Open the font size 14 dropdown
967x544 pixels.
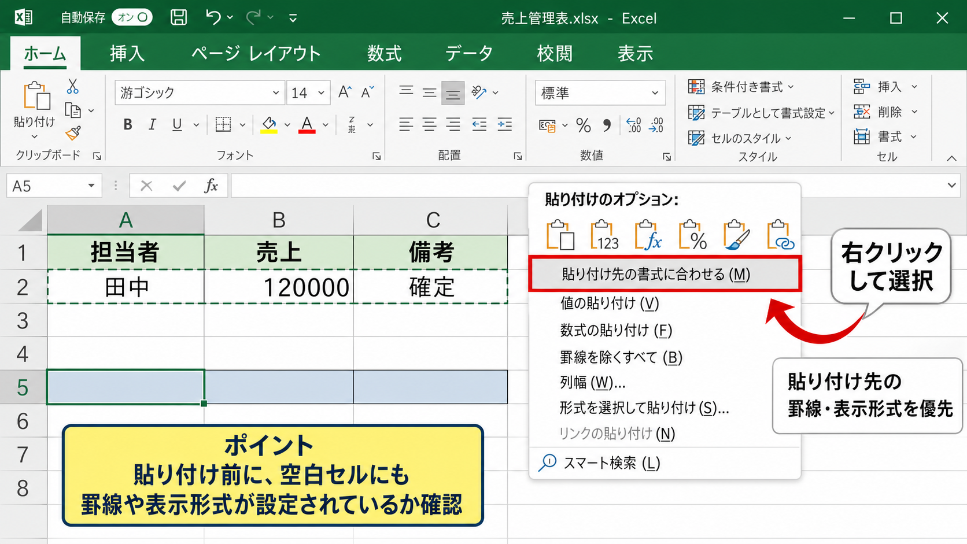tap(321, 92)
